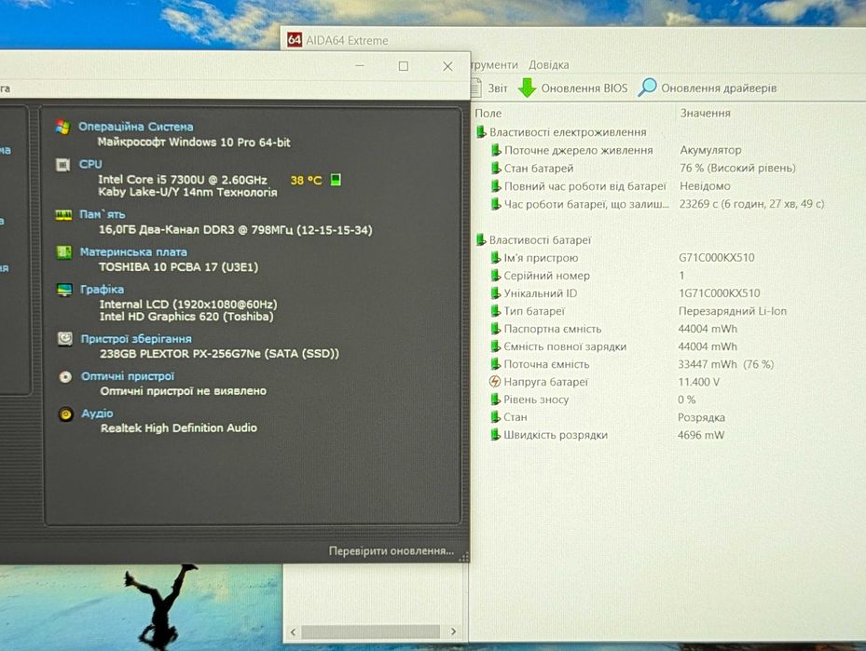Click the Windows logo icon beside Операційна Система
Image resolution: width=866 pixels, height=651 pixels.
(x=63, y=127)
